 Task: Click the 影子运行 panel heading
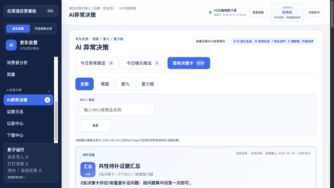click(x=16, y=150)
